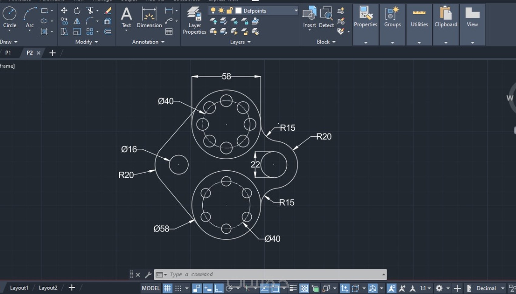This screenshot has width=516, height=294.
Task: Toggle Ortho mode in status bar
Action: pos(218,288)
